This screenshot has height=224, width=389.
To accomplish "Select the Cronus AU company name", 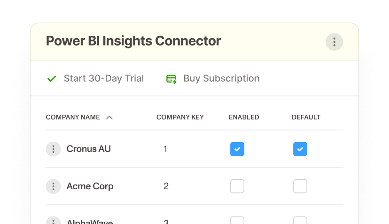I will pyautogui.click(x=89, y=149).
